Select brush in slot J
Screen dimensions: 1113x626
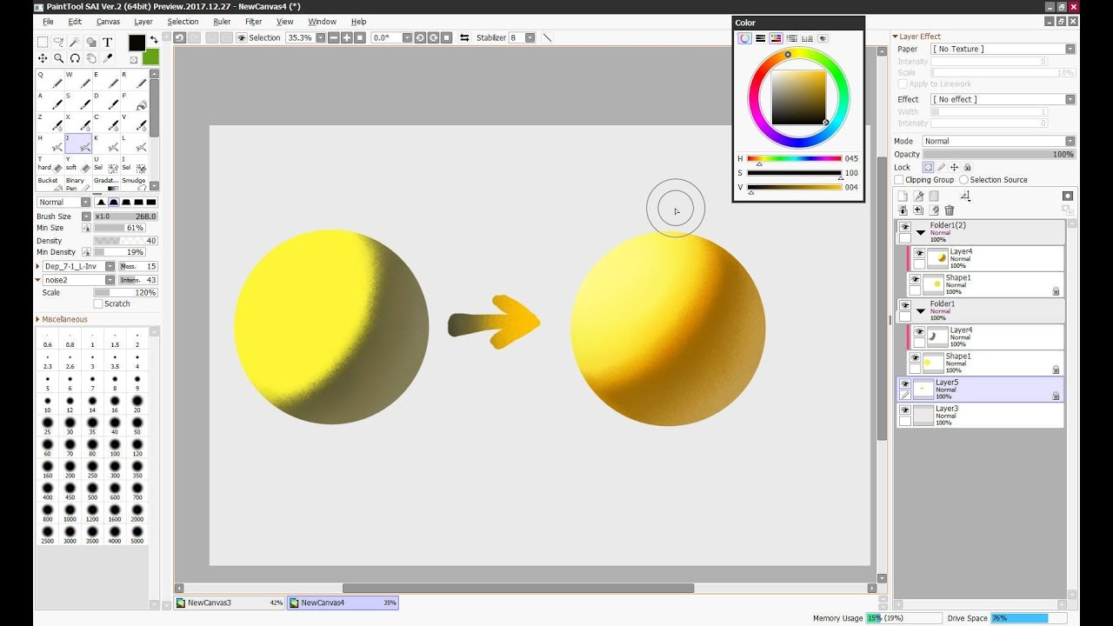click(x=77, y=143)
